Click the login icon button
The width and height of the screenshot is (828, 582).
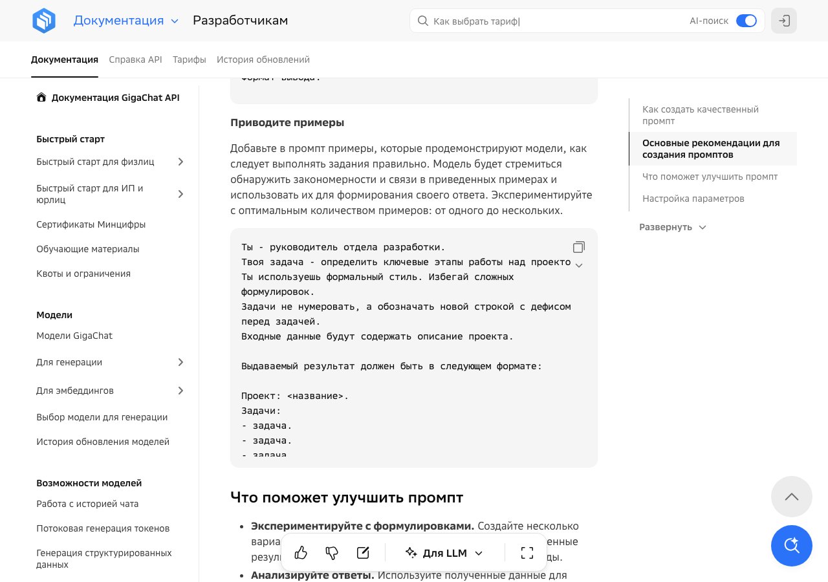point(784,21)
